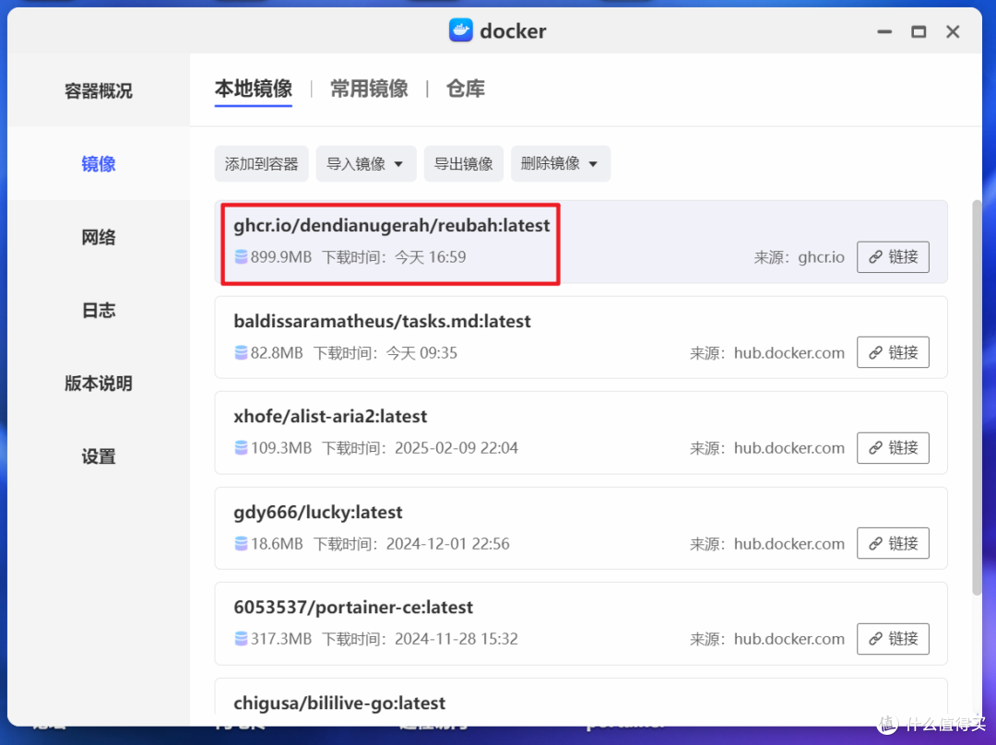Click size icon beside 109.3MB
996x745 pixels.
tap(241, 448)
